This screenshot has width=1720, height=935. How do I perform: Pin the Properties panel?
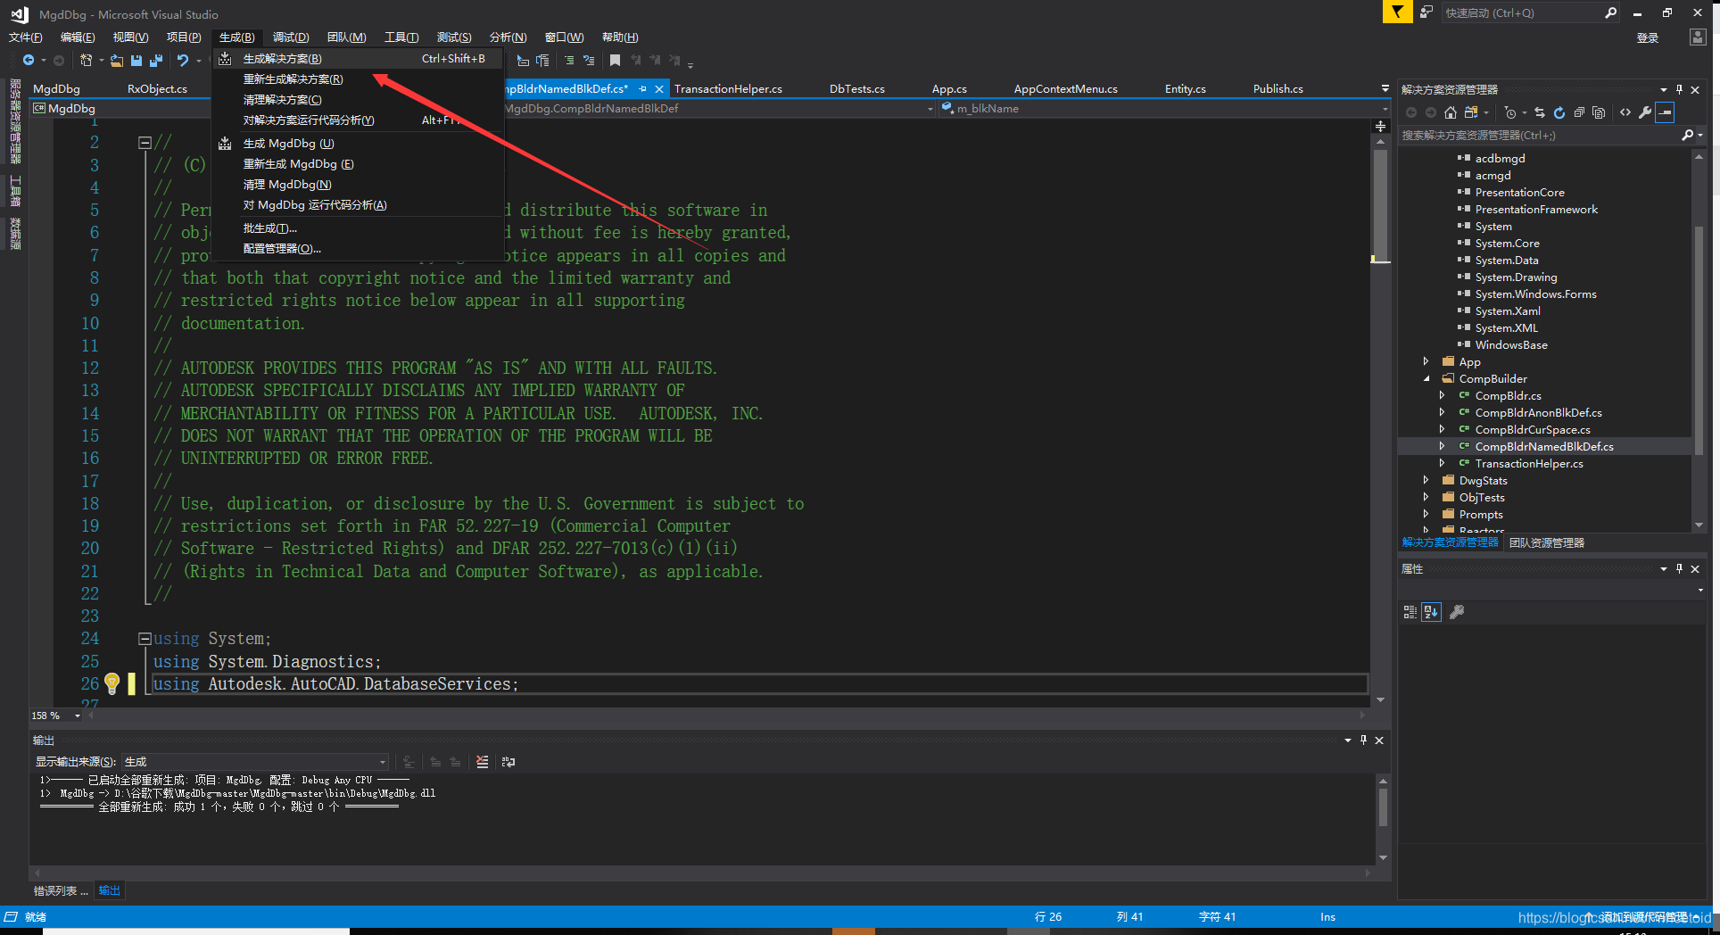pyautogui.click(x=1679, y=568)
